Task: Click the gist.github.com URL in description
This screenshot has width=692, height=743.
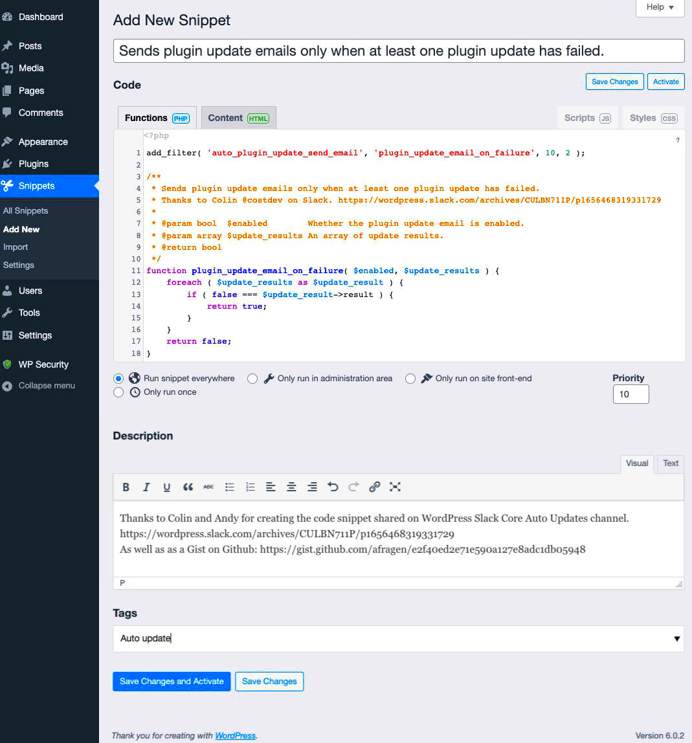Action: (422, 549)
